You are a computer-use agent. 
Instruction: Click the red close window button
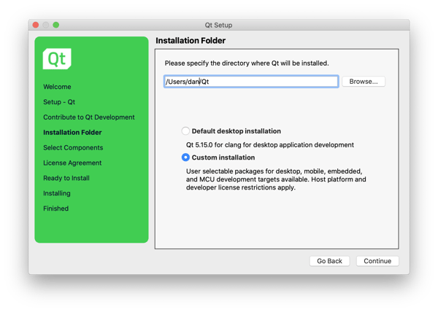point(34,24)
